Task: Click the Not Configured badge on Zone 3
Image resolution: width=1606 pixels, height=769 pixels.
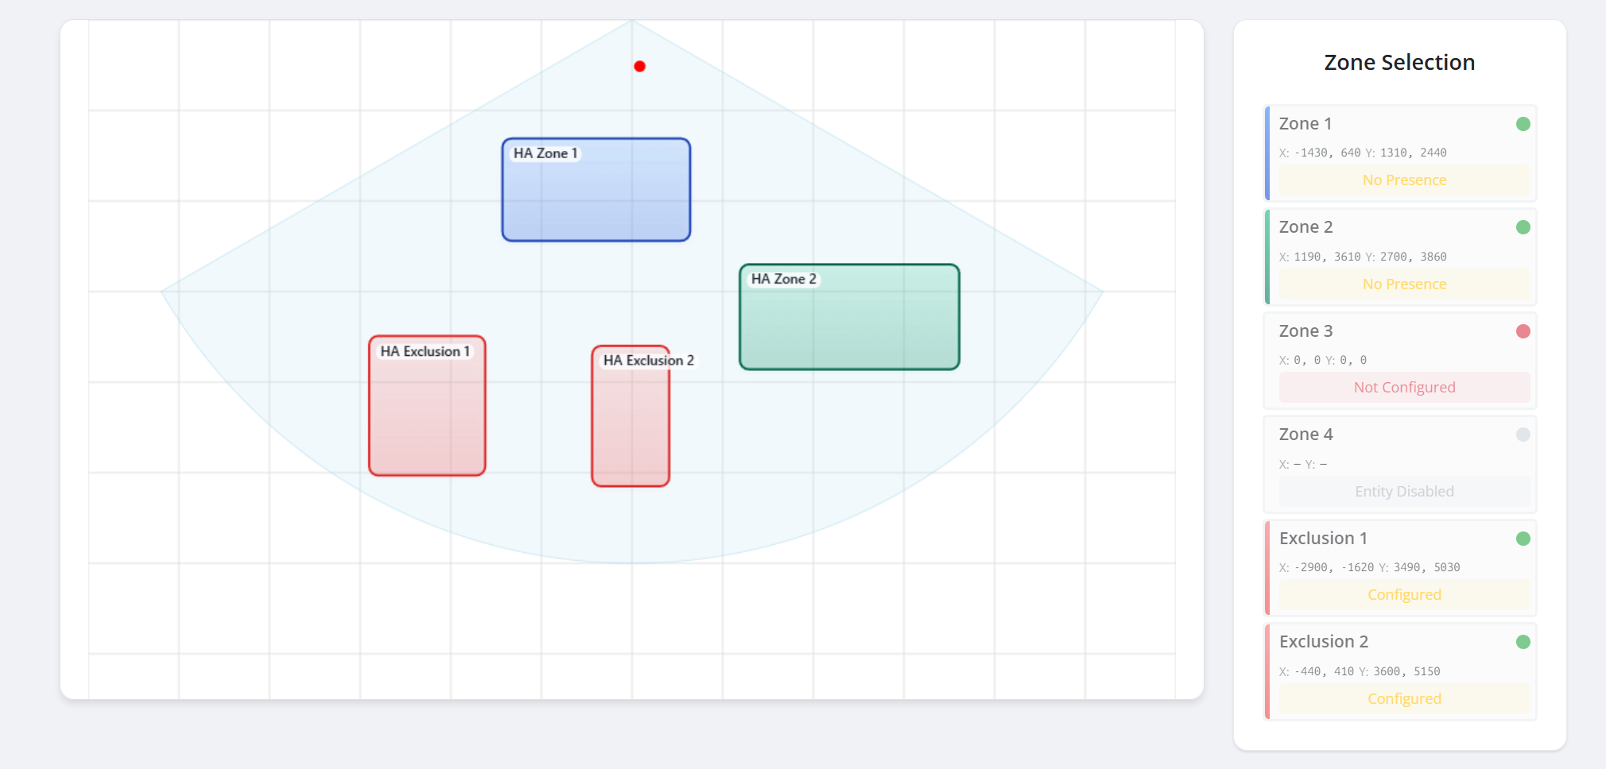Action: point(1404,387)
